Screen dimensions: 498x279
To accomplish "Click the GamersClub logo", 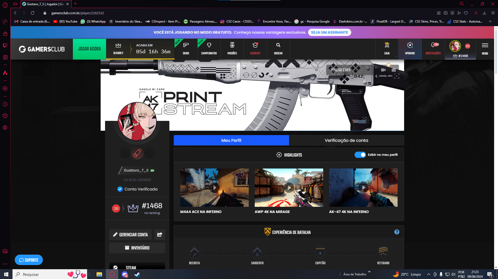I will click(42, 49).
